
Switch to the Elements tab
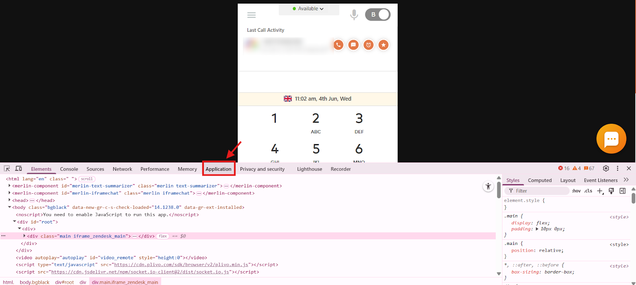click(41, 169)
